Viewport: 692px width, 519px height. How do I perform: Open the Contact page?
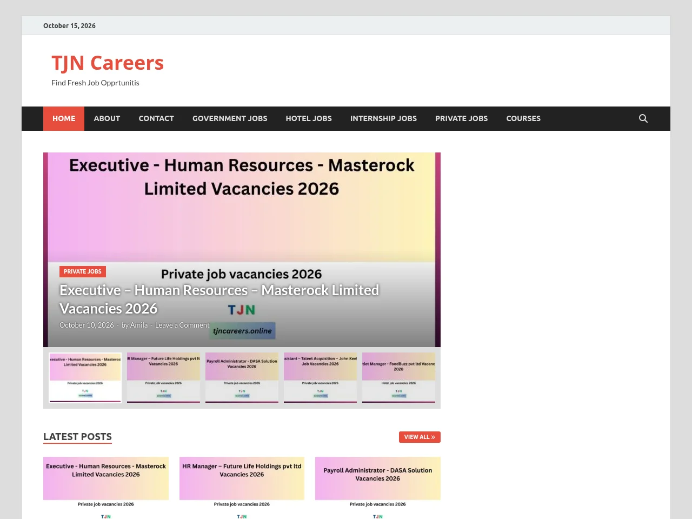click(156, 118)
